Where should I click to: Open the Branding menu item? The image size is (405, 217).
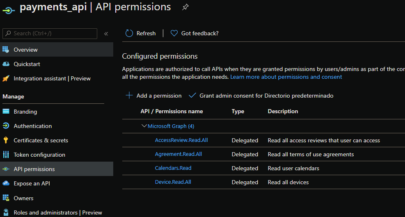tap(25, 112)
